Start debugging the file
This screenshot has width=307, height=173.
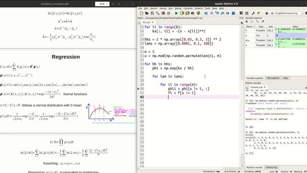[x=206, y=13]
